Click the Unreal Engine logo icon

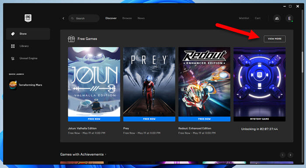(13, 58)
